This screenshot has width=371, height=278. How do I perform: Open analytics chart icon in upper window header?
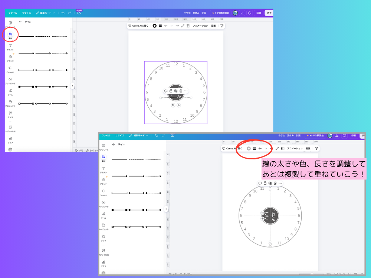pos(242,13)
